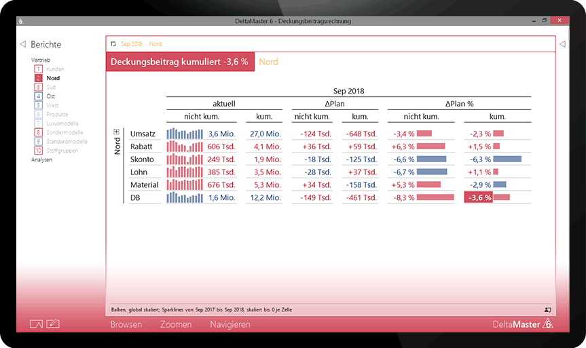
Task: Select the Sondermodelle report
Action: click(65, 132)
